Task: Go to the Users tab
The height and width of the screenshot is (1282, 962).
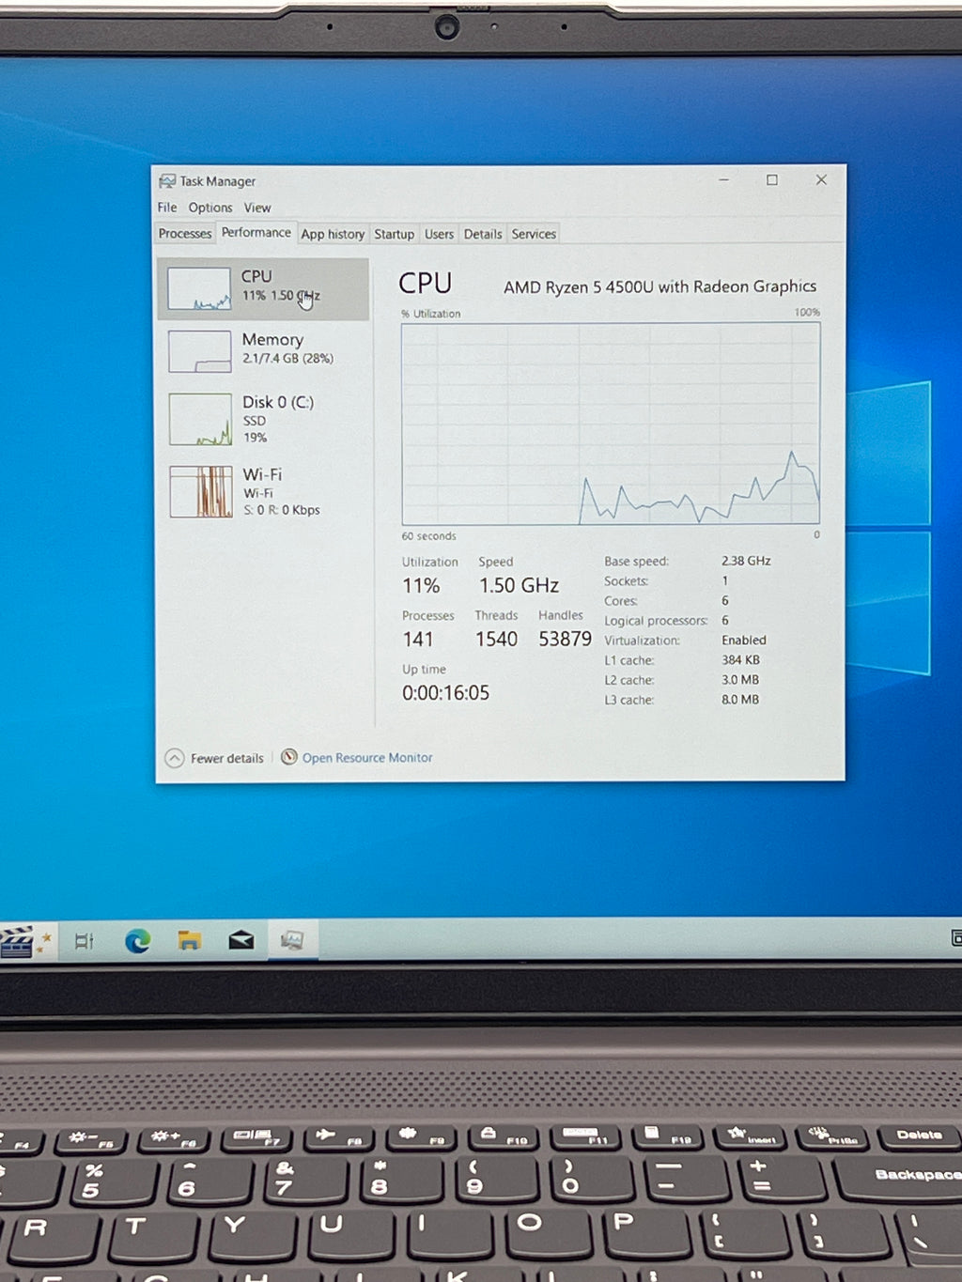Action: pos(439,234)
